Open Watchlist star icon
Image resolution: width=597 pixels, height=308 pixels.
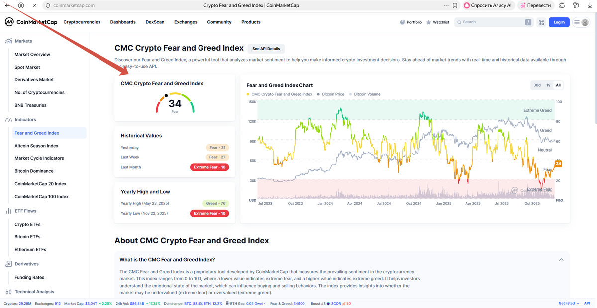click(x=429, y=22)
